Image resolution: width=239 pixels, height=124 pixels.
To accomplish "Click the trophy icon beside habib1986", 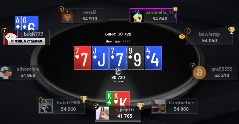I will click(x=84, y=99).
